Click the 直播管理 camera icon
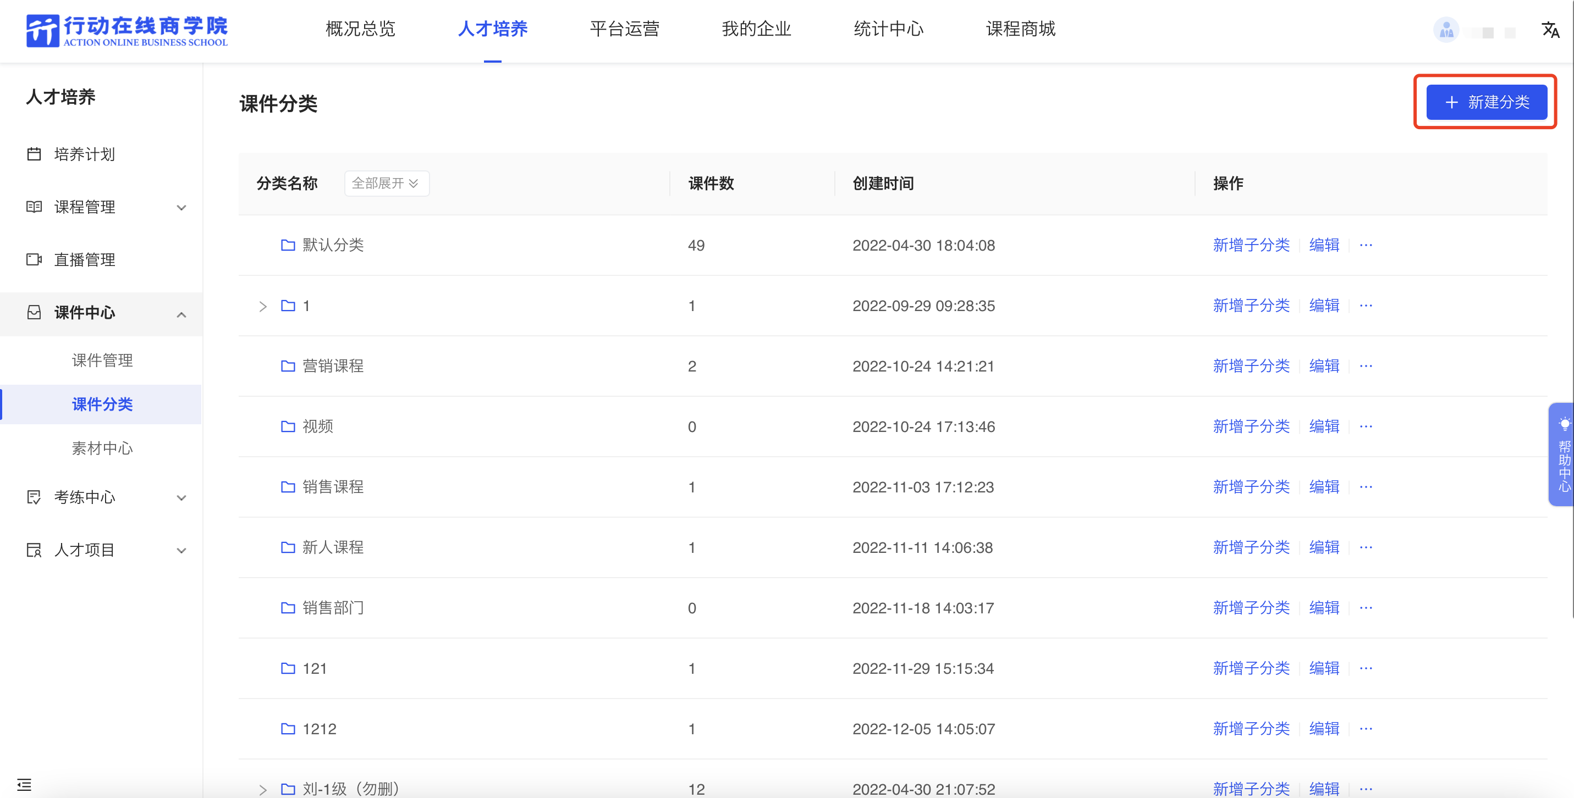The image size is (1574, 798). (34, 259)
